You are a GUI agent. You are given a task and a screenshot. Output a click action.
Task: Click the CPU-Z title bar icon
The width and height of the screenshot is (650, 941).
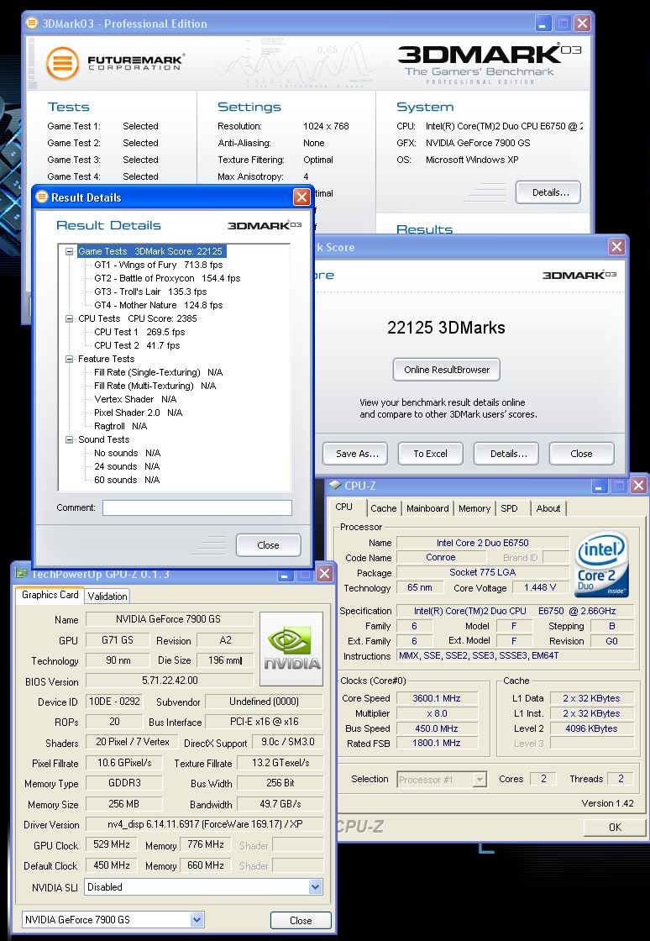(335, 485)
